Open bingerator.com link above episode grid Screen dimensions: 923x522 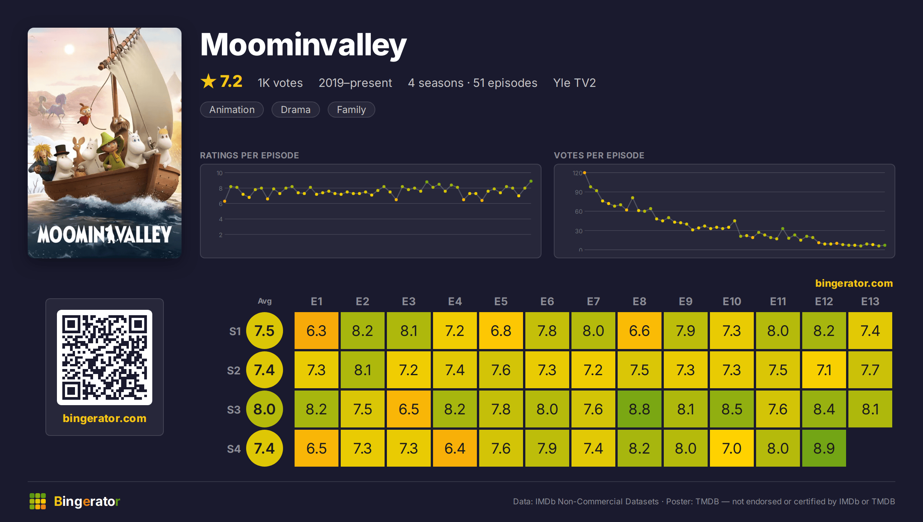point(854,283)
